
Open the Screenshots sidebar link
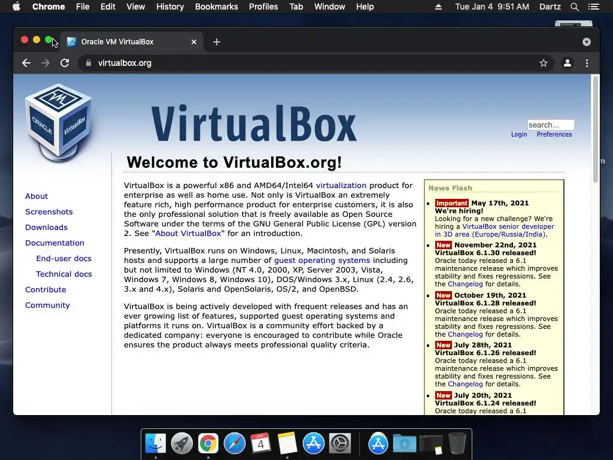pos(49,211)
